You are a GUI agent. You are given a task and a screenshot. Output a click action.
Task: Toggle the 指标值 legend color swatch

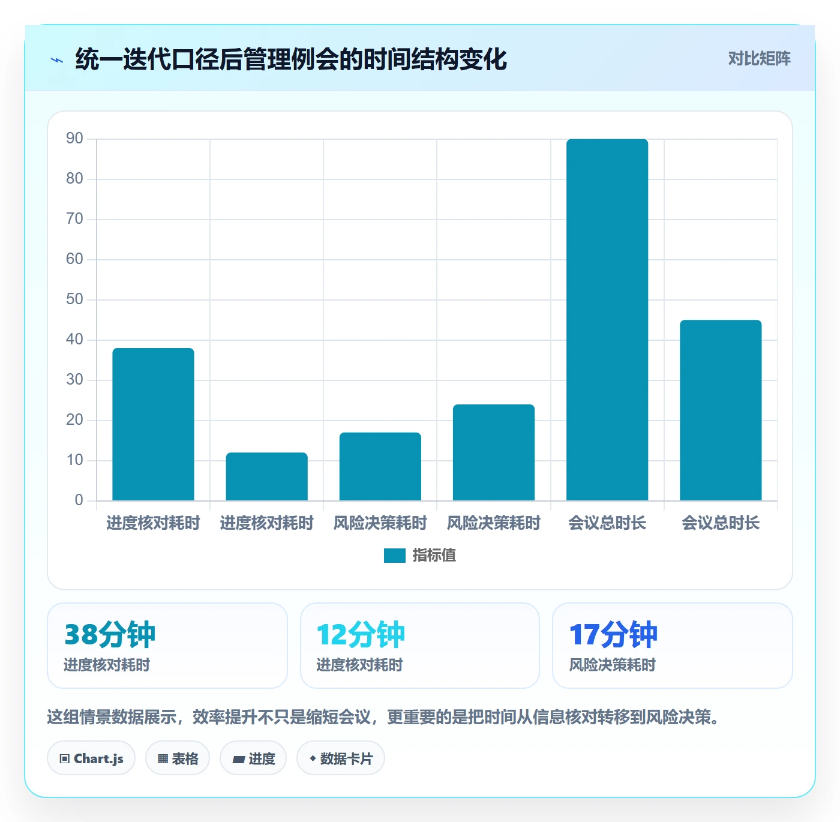(395, 556)
